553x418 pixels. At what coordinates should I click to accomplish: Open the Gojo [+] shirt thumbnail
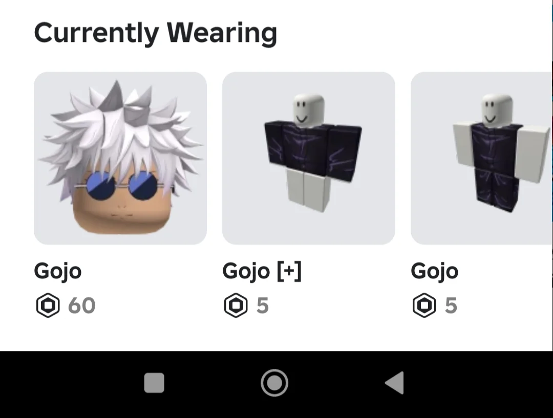click(309, 158)
